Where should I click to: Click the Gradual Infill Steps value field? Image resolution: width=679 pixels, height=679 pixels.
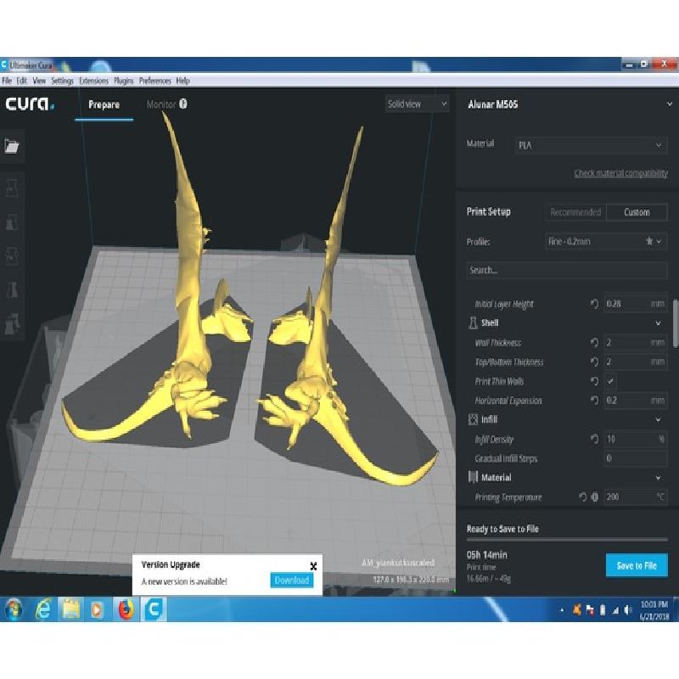(x=635, y=458)
